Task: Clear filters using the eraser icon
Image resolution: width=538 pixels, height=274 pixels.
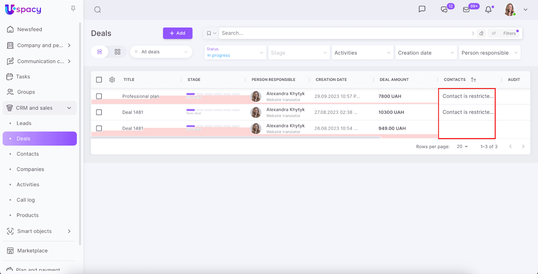Action: (482, 33)
